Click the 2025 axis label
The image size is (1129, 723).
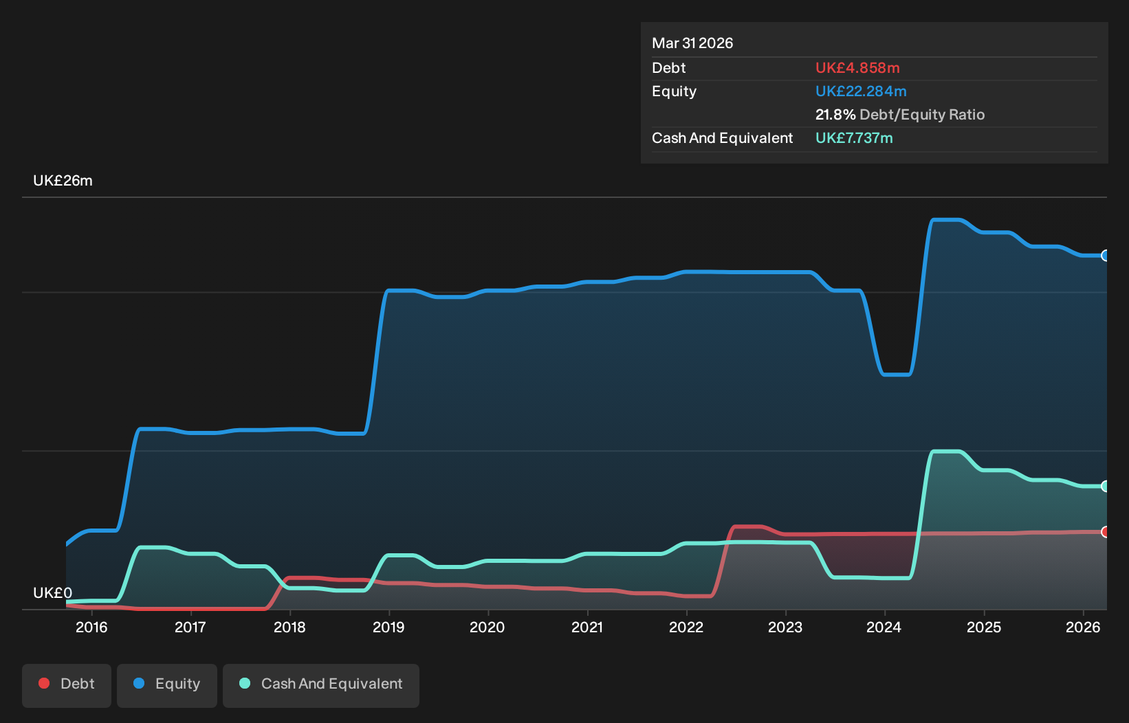[x=984, y=627]
